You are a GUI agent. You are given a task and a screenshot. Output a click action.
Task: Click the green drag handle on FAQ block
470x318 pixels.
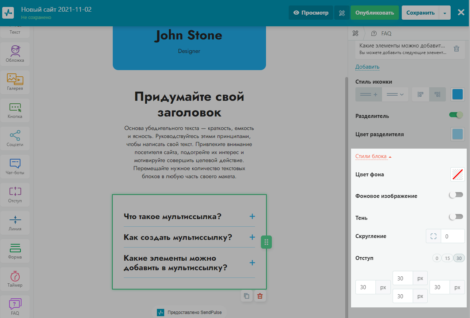266,242
